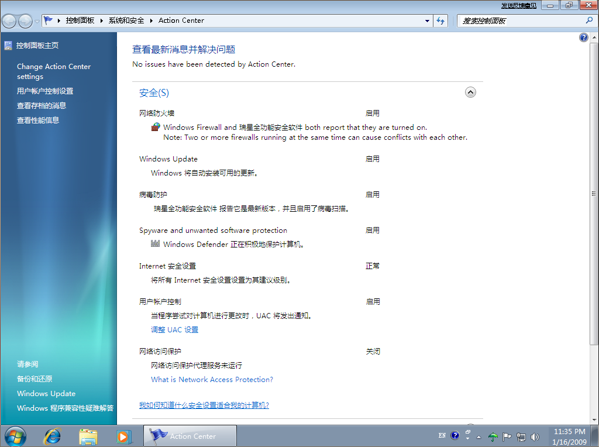Image resolution: width=599 pixels, height=447 pixels.
Task: Click the firewall brick icon
Action: click(x=156, y=127)
